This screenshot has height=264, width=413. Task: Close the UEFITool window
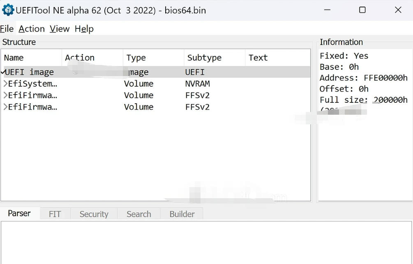(x=398, y=10)
